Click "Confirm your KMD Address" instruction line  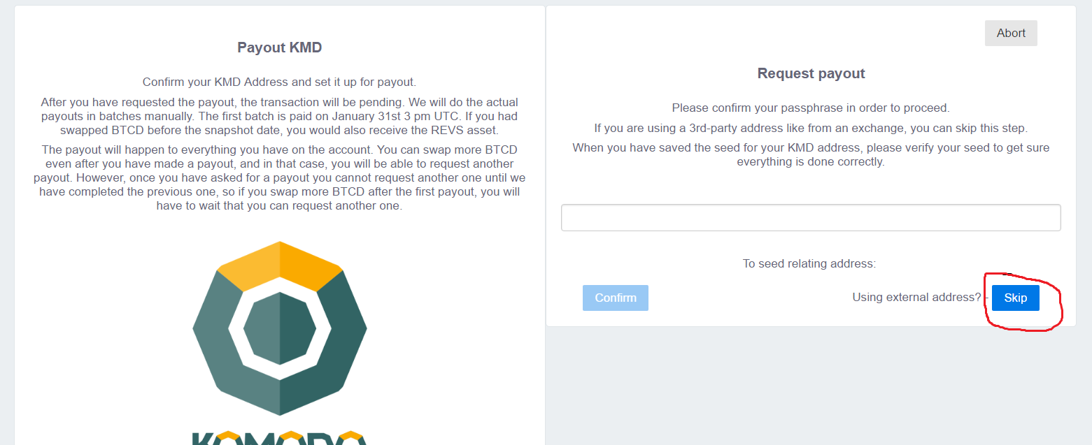tap(280, 82)
